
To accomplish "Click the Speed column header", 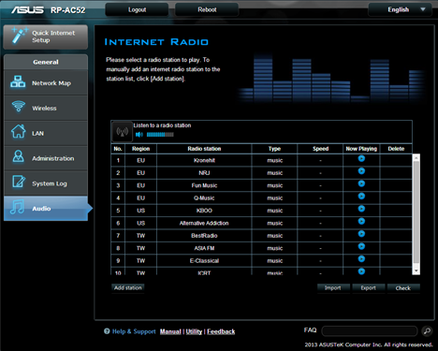I will 320,149.
